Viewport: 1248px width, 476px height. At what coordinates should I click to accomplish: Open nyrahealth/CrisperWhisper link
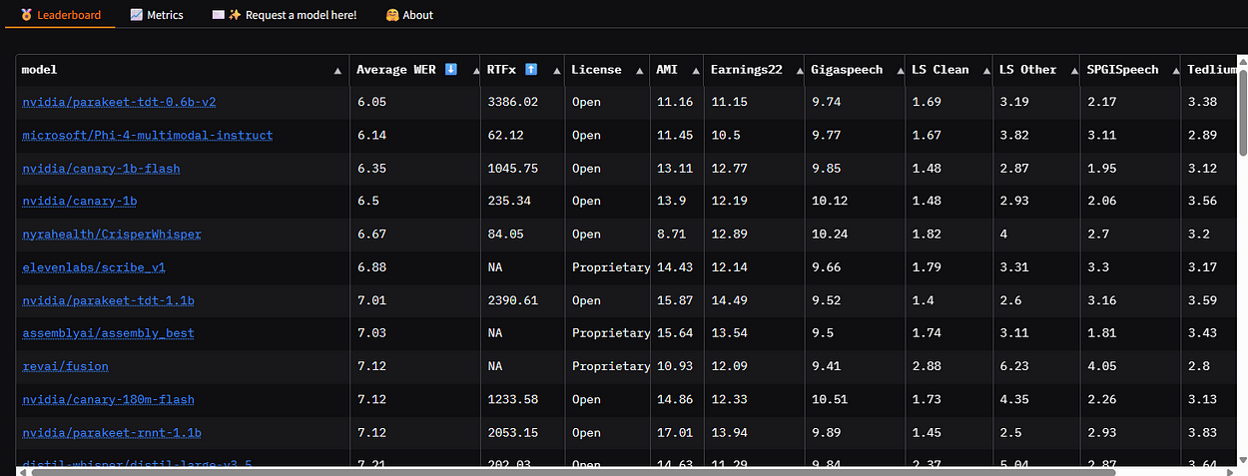click(x=112, y=234)
